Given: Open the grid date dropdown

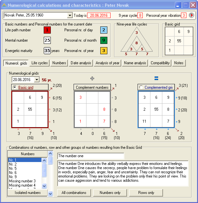Looking at the screenshot, I should pyautogui.click(x=36, y=79).
